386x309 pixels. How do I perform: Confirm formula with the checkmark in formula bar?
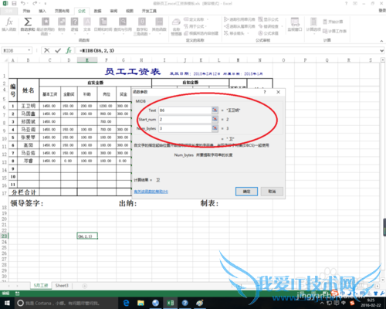[x=58, y=50]
